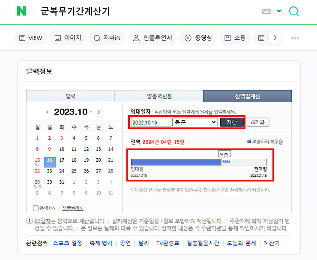Click the info icon beside 60갑자
Screen dimensions: 317x260
tap(30, 221)
